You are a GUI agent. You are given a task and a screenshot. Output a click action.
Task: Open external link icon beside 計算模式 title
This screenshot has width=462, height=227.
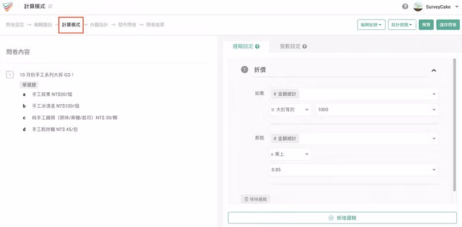[50, 6]
